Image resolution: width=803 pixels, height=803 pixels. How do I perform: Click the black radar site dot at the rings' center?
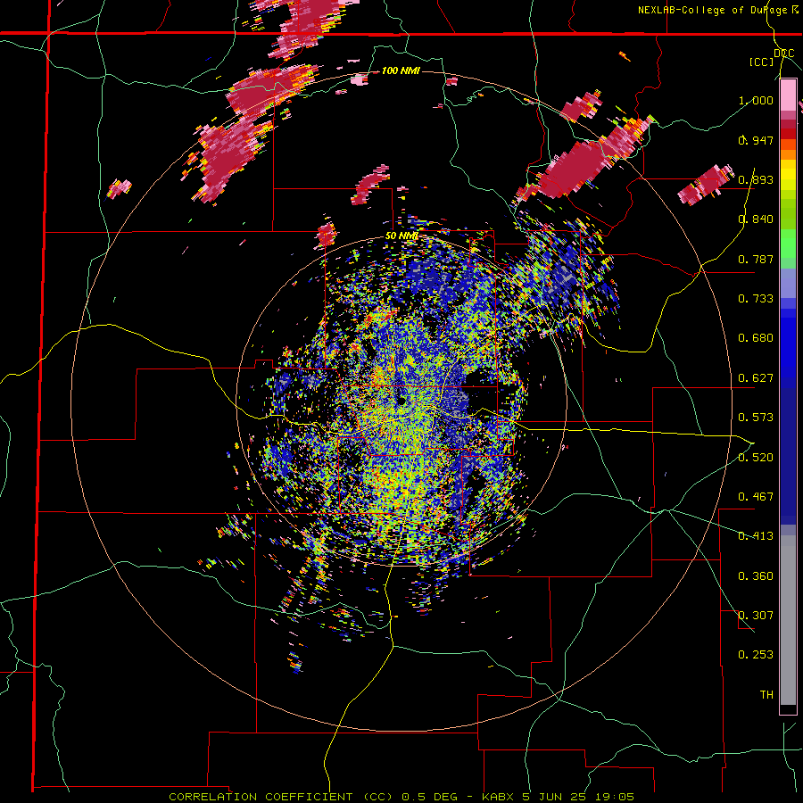point(402,401)
